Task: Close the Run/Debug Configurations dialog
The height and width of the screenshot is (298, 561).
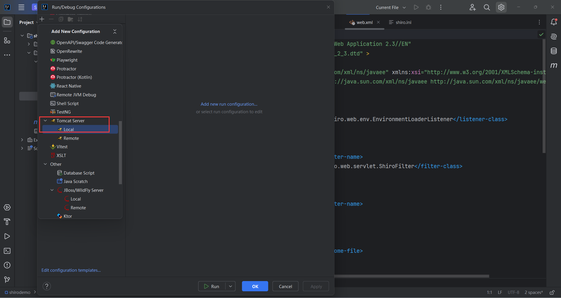Action: click(x=328, y=7)
